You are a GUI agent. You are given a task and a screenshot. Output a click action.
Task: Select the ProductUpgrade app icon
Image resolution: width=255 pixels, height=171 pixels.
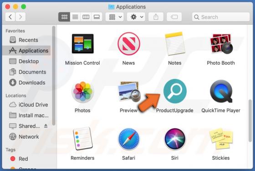[175, 91]
